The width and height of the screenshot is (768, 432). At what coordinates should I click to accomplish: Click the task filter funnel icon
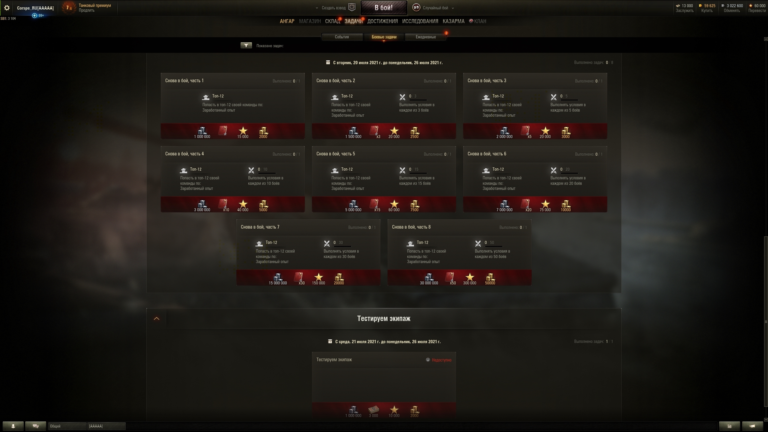(x=246, y=45)
